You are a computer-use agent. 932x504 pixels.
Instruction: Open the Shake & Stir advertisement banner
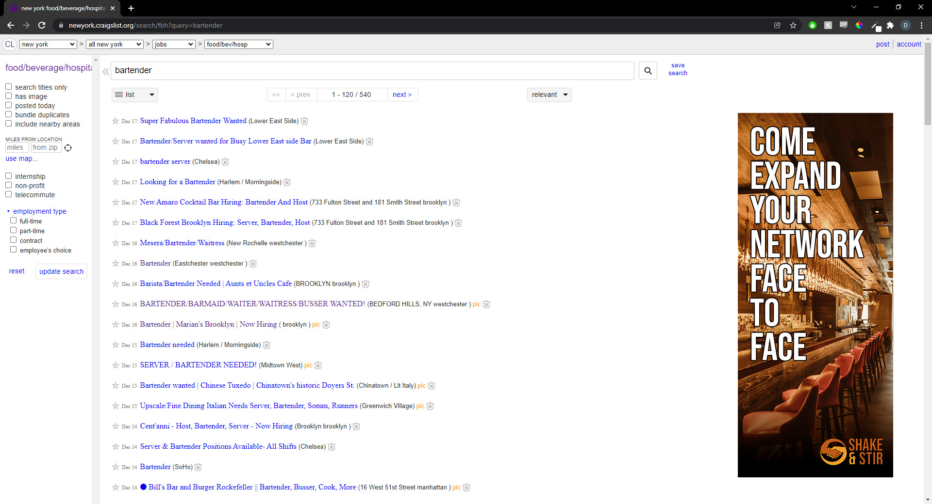[815, 295]
